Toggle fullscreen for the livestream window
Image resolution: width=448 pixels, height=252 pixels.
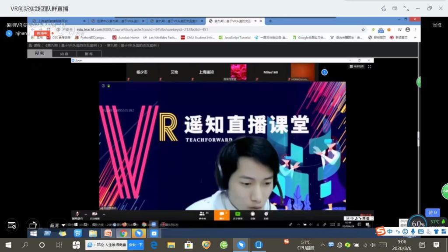[x=406, y=8]
